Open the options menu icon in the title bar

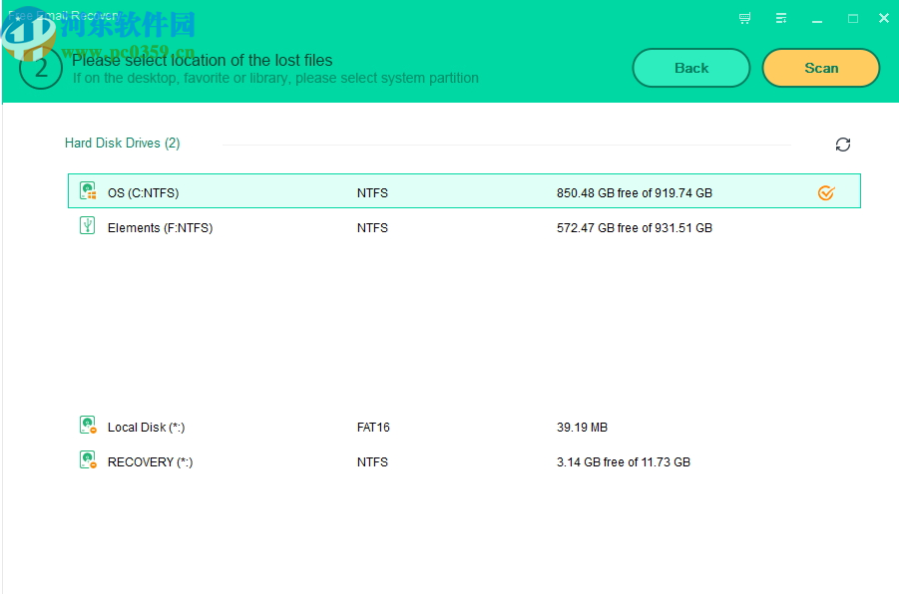[x=780, y=18]
